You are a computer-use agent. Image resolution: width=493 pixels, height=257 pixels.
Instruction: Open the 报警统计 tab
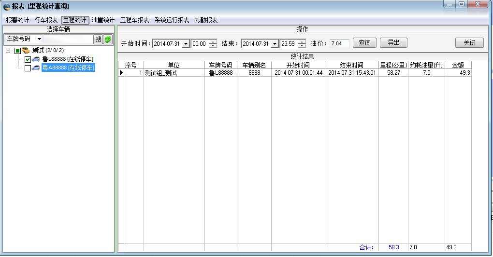[17, 20]
